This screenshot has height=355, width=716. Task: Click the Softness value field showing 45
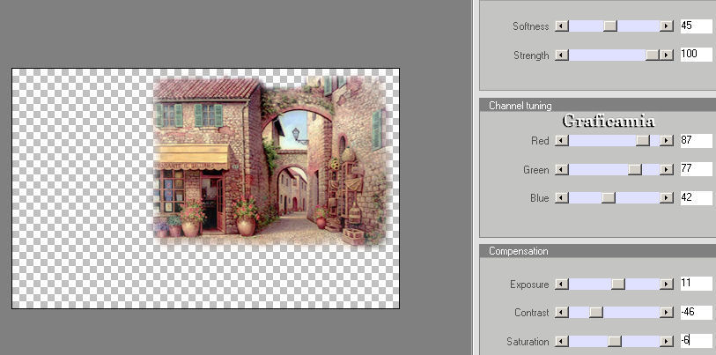tap(696, 26)
